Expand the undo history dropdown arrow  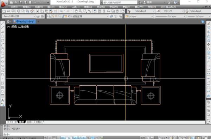(65, 11)
